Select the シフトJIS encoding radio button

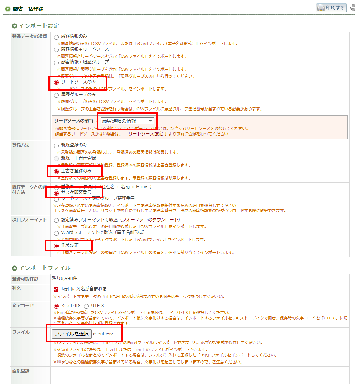point(56,306)
